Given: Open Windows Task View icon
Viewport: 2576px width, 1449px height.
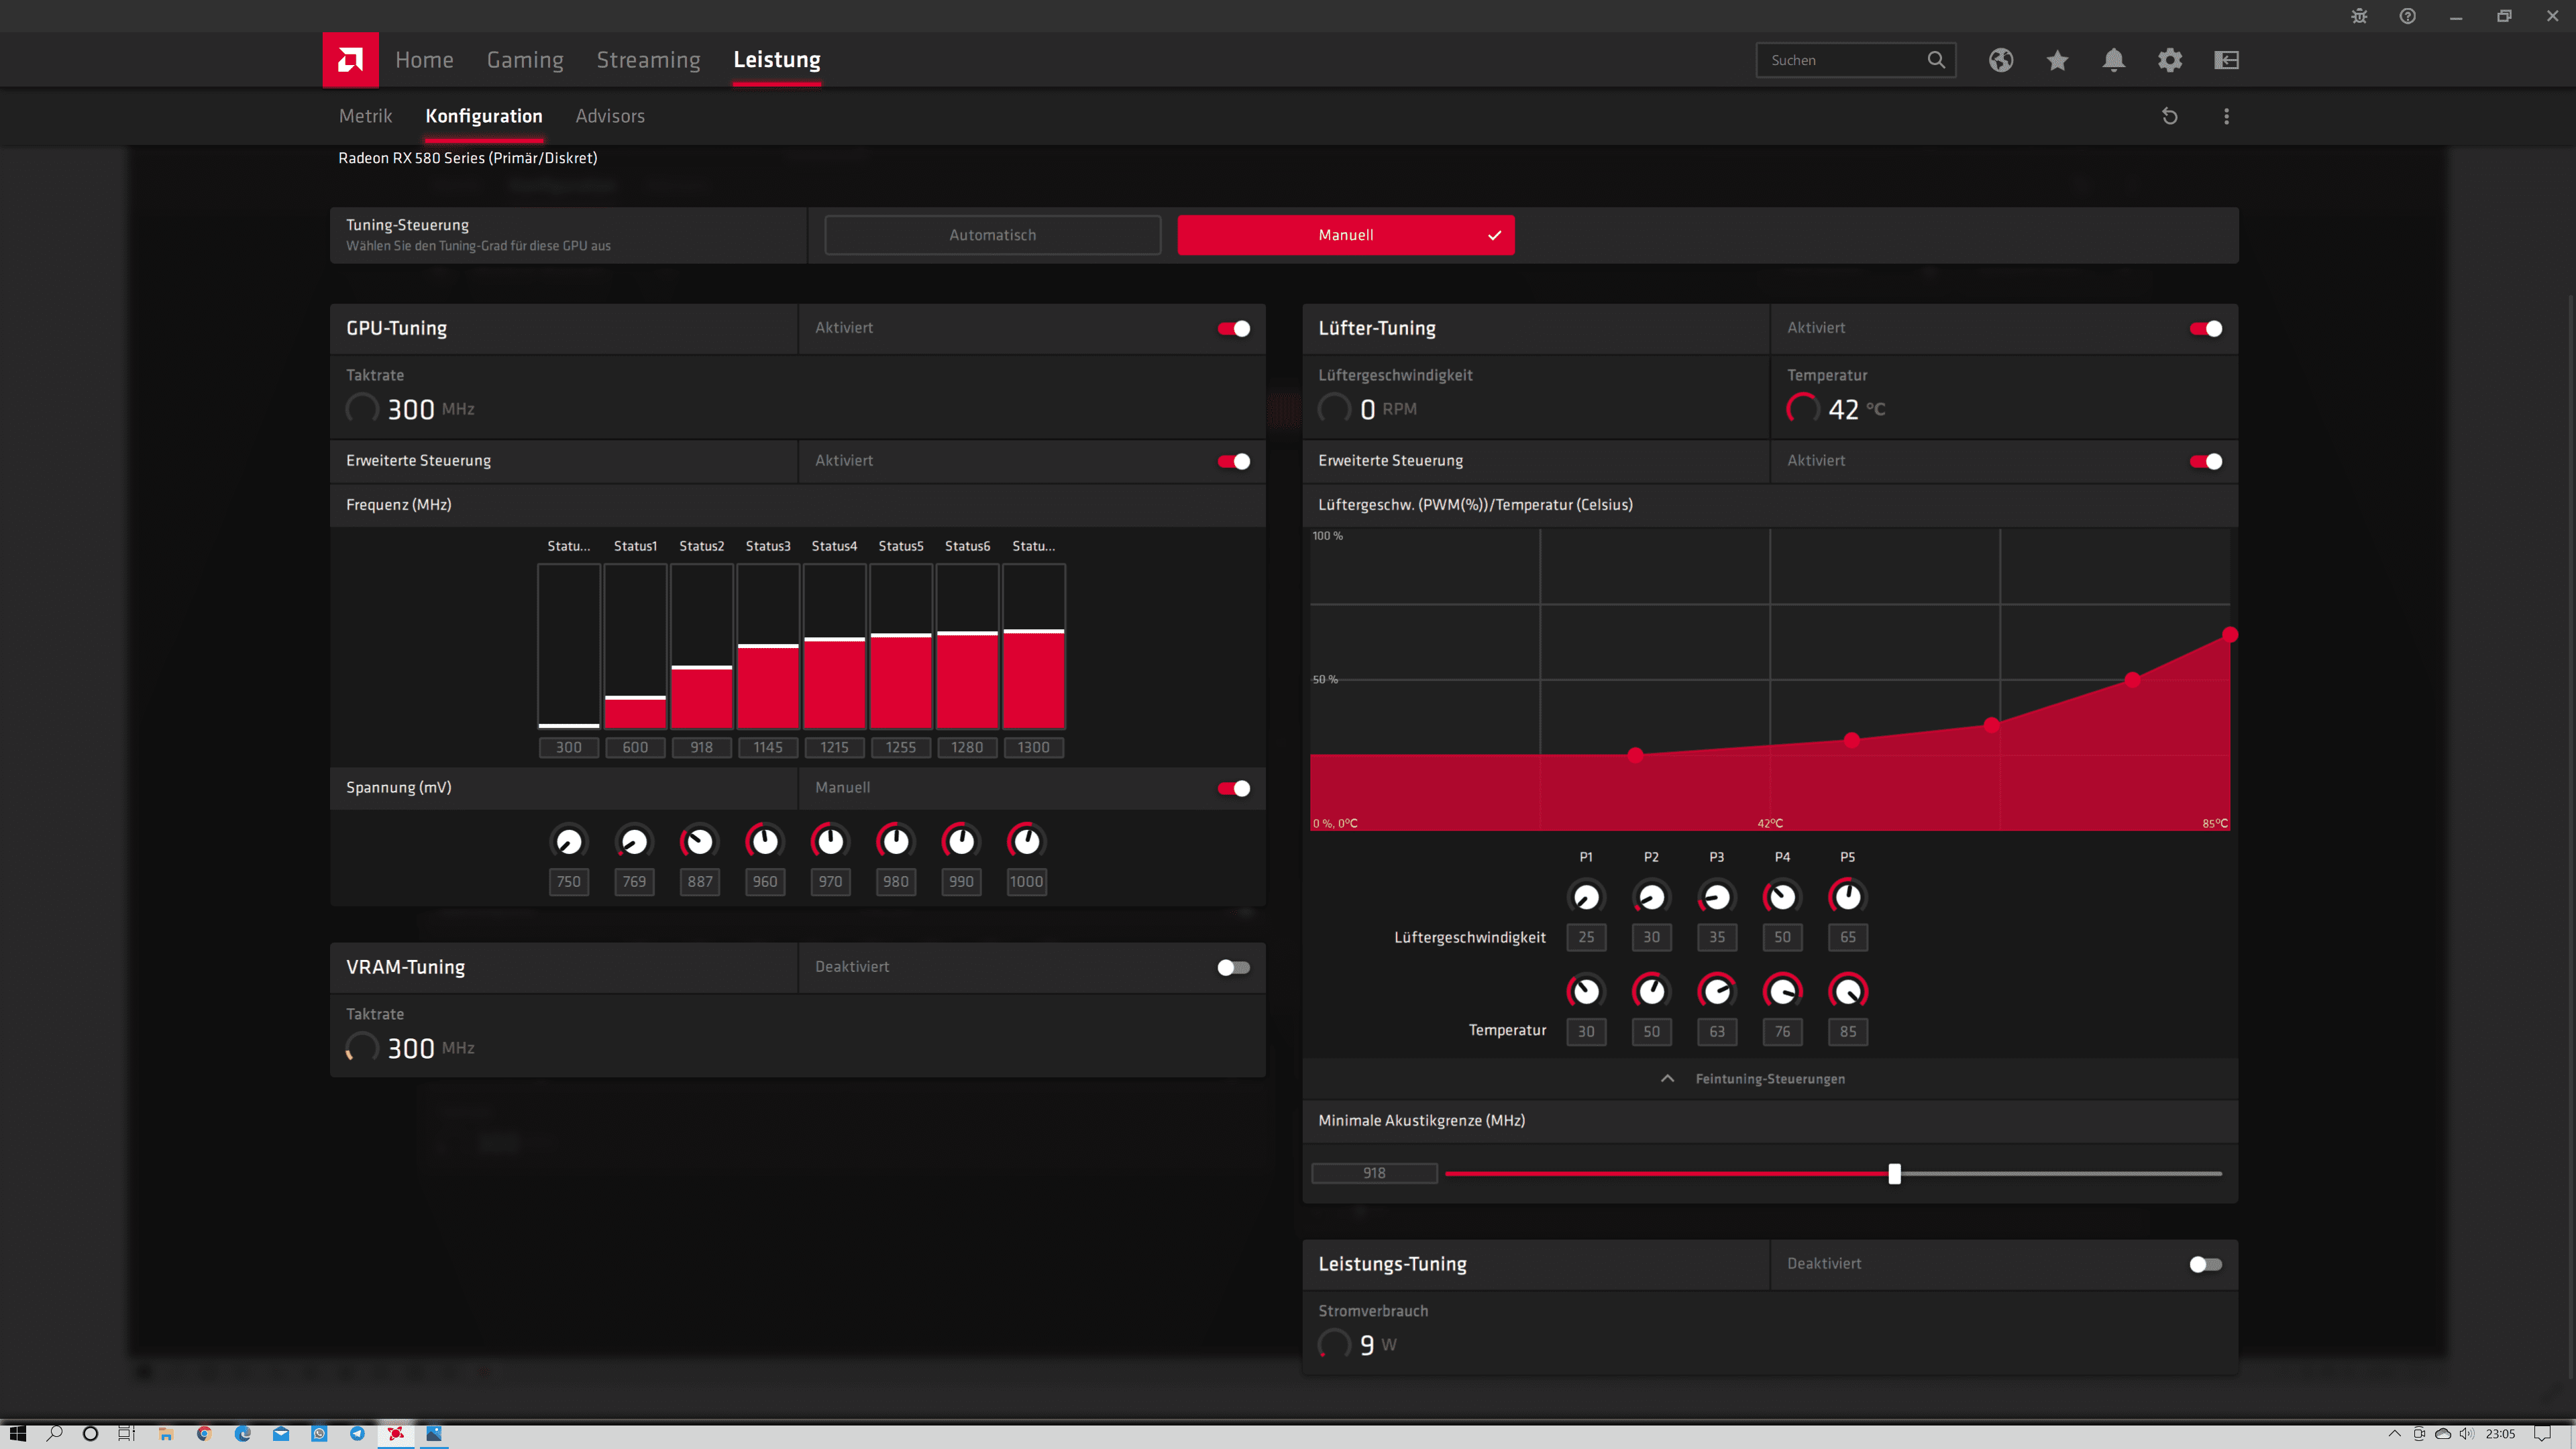Looking at the screenshot, I should (127, 1433).
